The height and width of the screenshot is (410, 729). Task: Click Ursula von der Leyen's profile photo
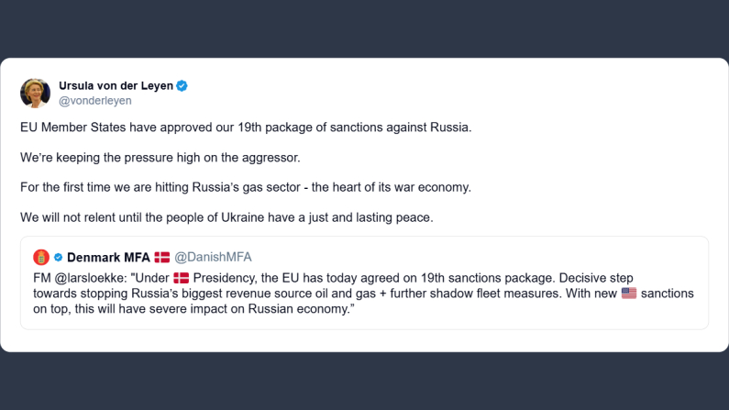click(35, 93)
